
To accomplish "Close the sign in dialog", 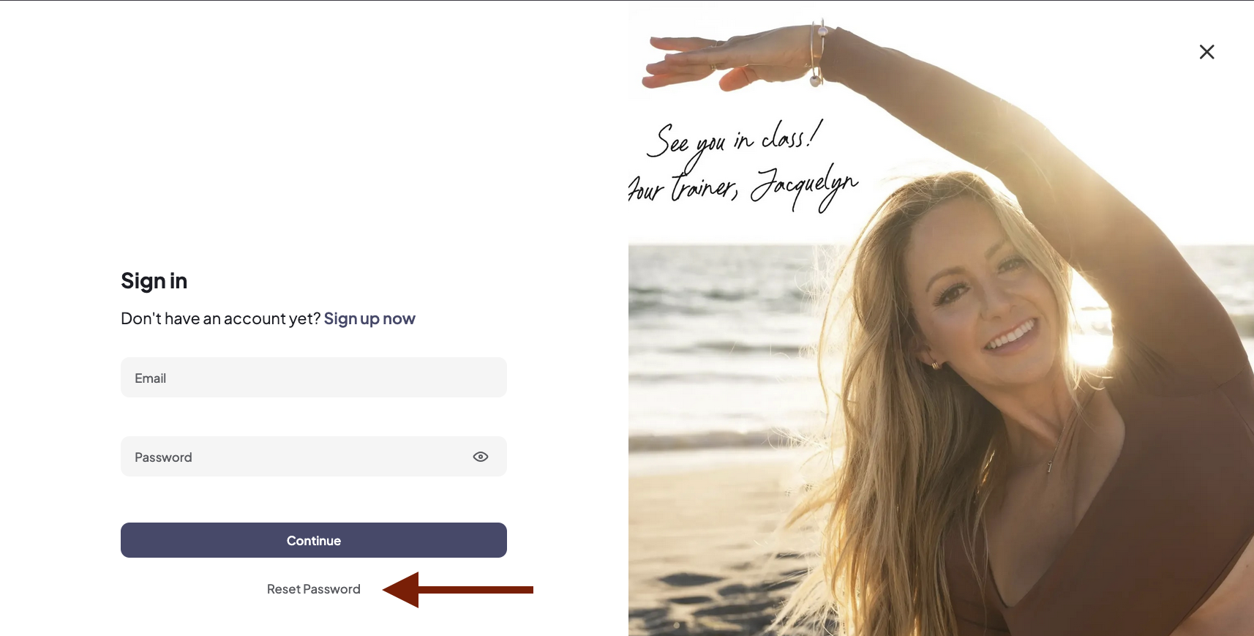I will 1206,52.
